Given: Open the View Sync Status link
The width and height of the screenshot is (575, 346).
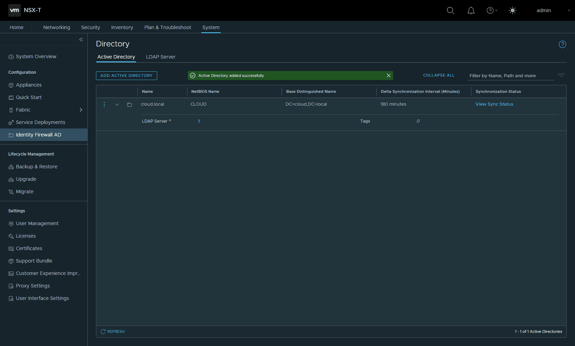Looking at the screenshot, I should (494, 104).
